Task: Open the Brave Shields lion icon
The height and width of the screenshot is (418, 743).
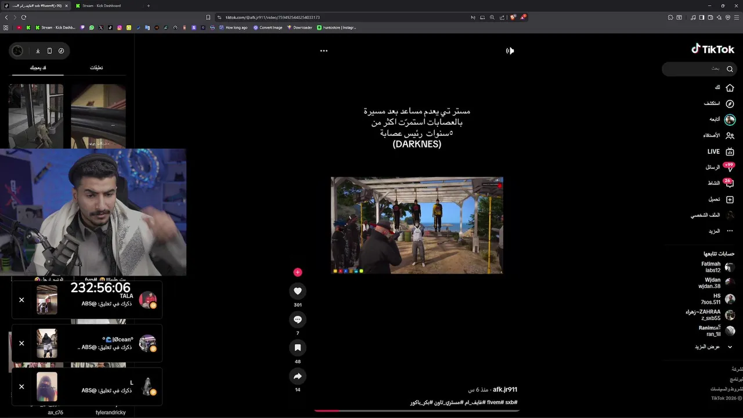Action: click(x=513, y=17)
